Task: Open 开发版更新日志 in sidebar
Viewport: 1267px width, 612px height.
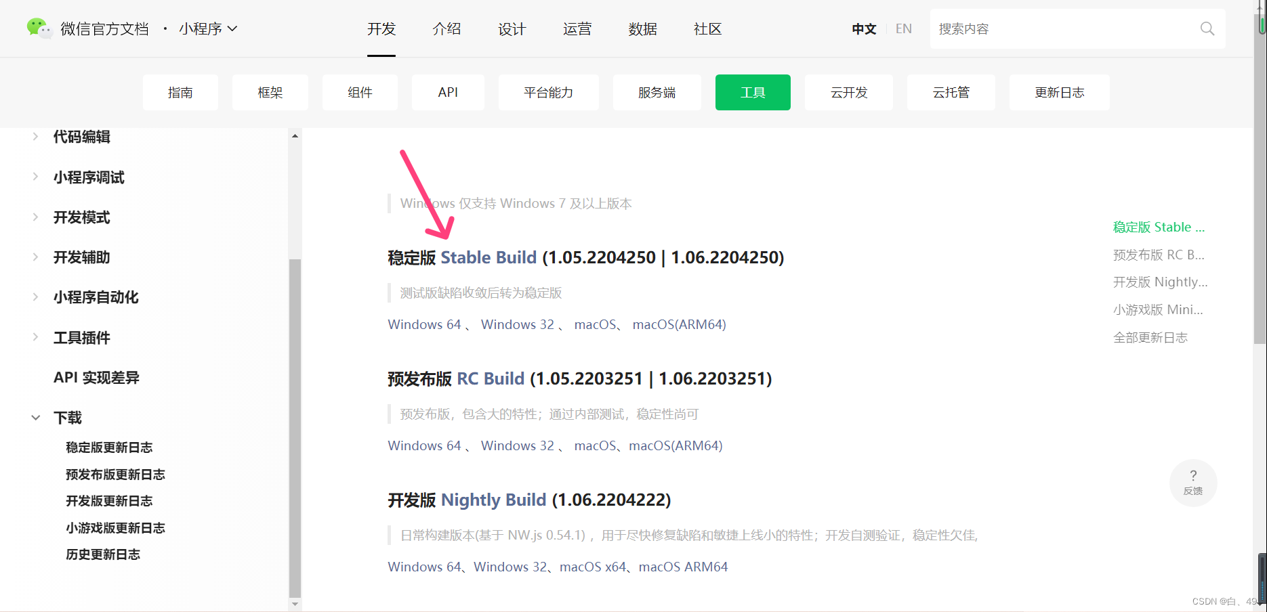Action: (x=109, y=501)
